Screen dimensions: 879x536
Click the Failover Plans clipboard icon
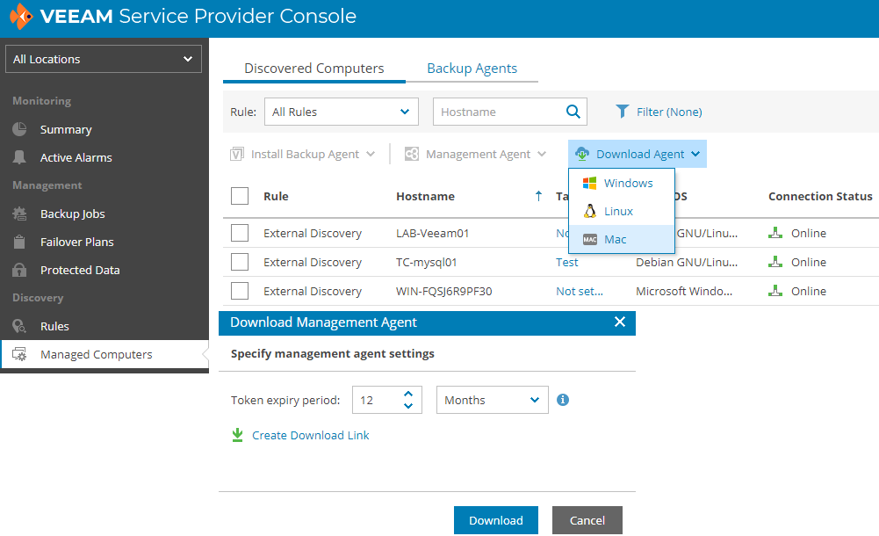pos(19,242)
